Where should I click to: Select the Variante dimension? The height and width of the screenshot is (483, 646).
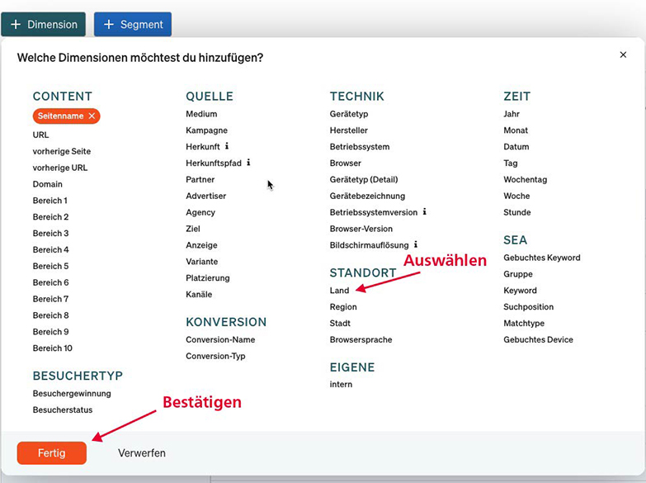[x=202, y=262]
